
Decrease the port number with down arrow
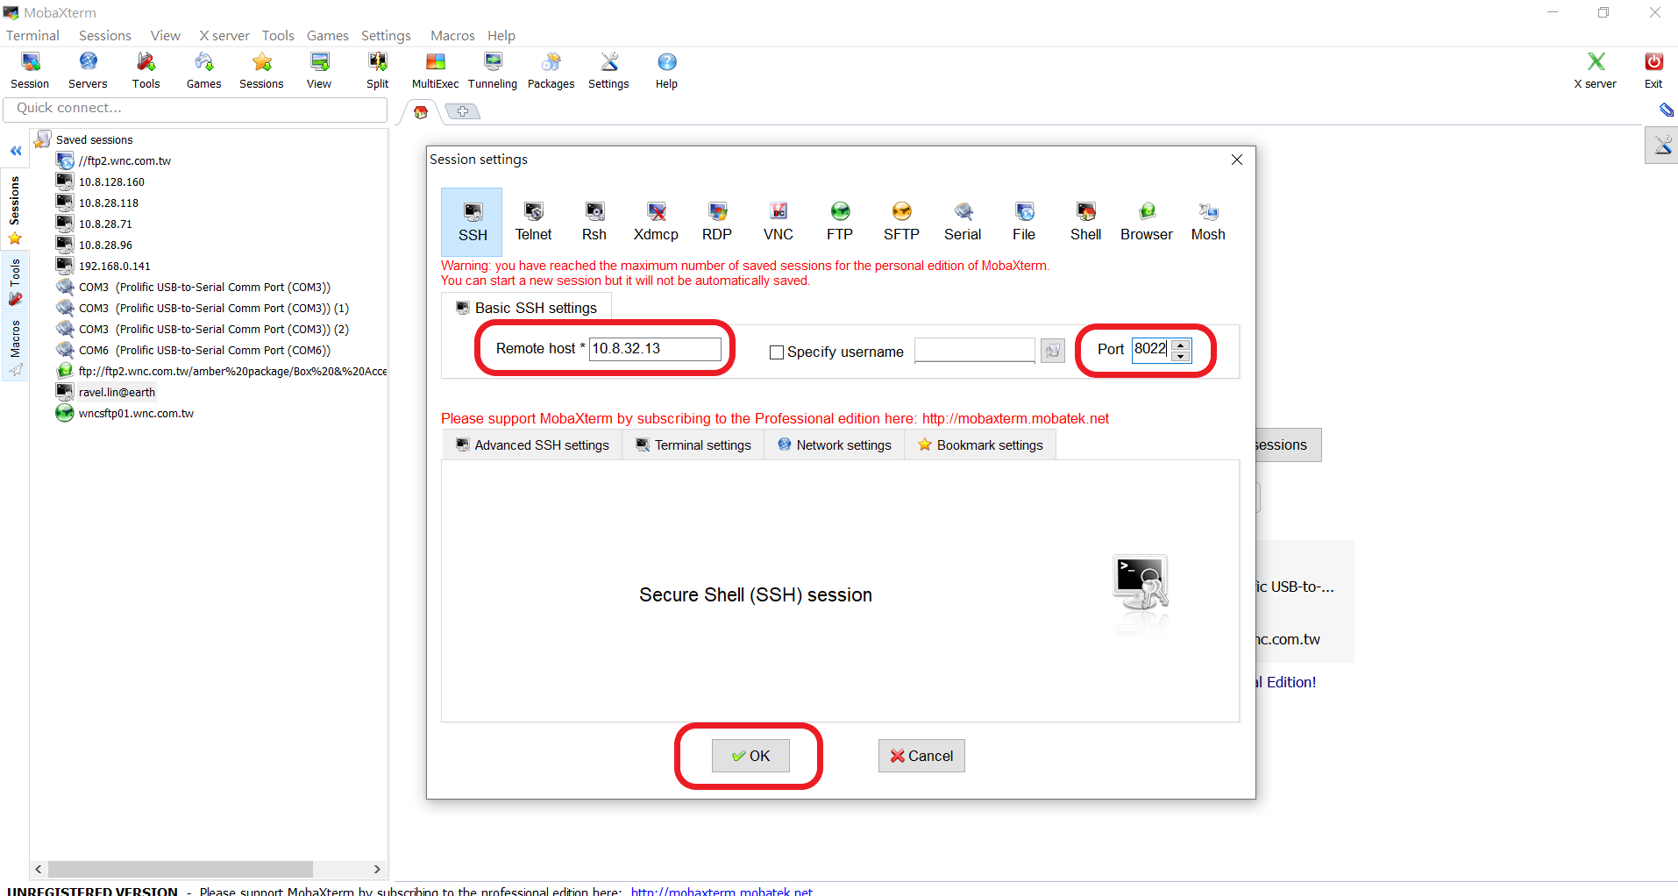click(x=1181, y=356)
